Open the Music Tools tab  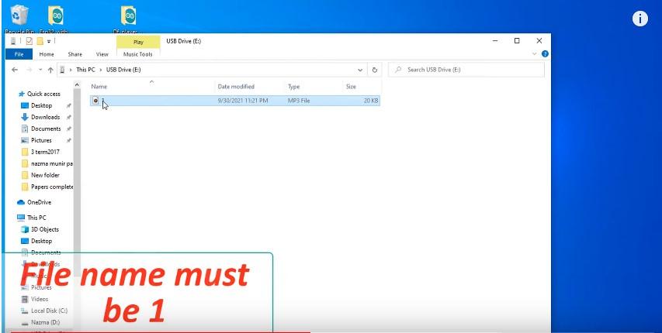pyautogui.click(x=137, y=54)
